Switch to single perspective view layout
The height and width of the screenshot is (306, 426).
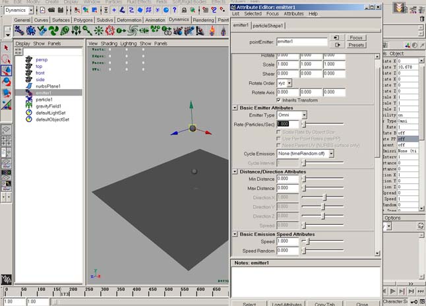[x=6, y=130]
